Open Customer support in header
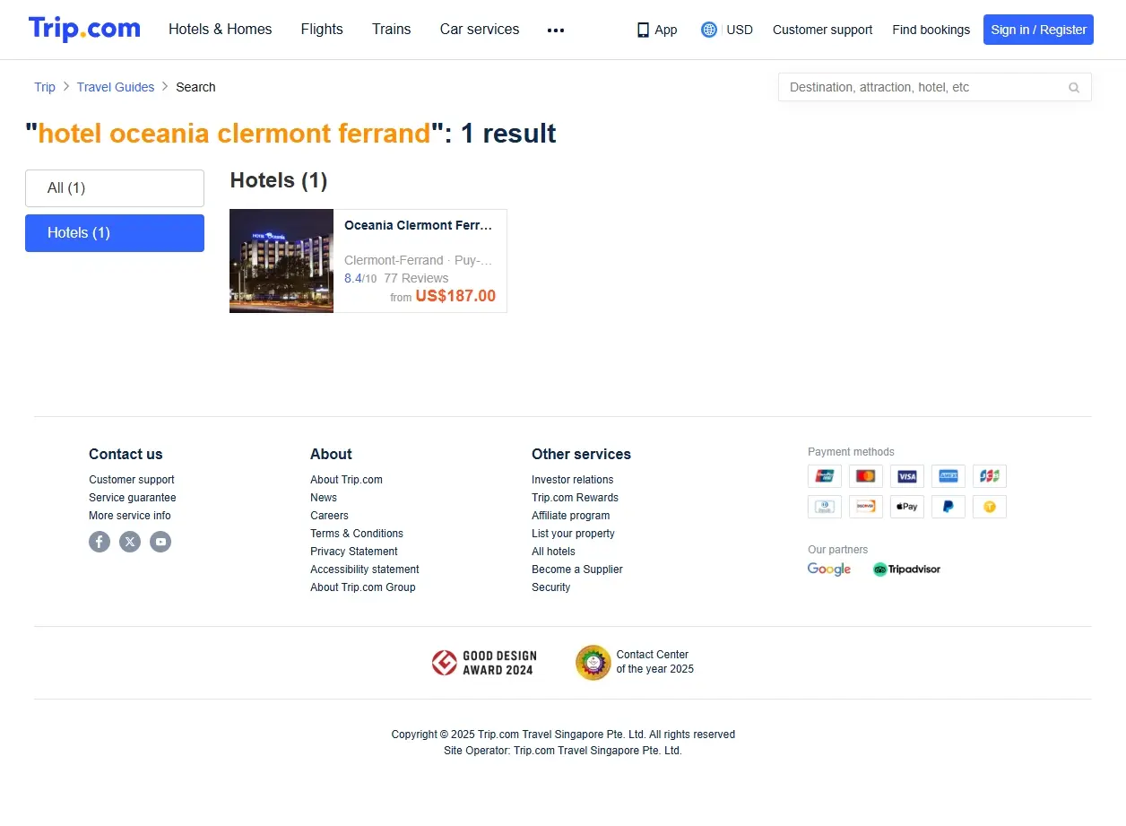 pos(822,30)
